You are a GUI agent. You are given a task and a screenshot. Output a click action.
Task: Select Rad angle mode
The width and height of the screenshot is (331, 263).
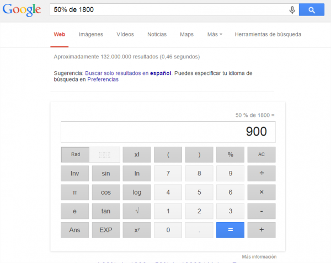click(x=75, y=155)
